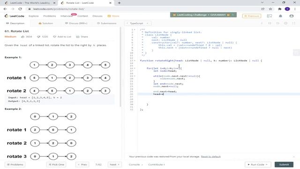Open a new browser tab
Screen dimensions: 300x169
tap(119, 3)
